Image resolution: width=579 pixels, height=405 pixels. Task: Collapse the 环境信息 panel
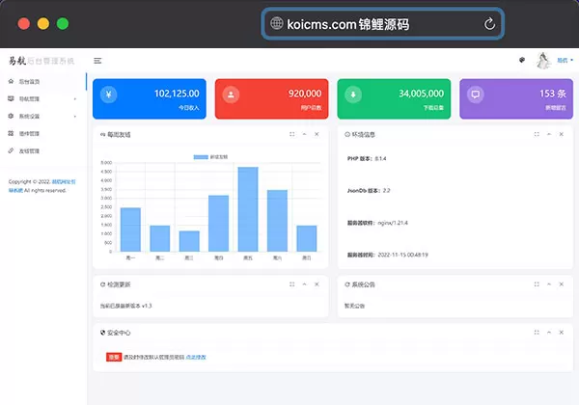(549, 134)
